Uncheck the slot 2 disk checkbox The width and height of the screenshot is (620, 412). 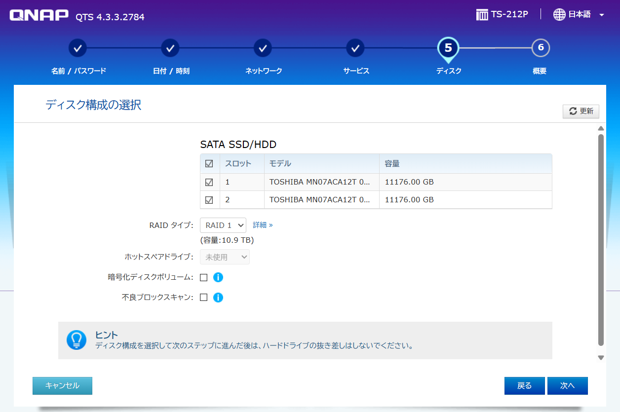pos(209,200)
